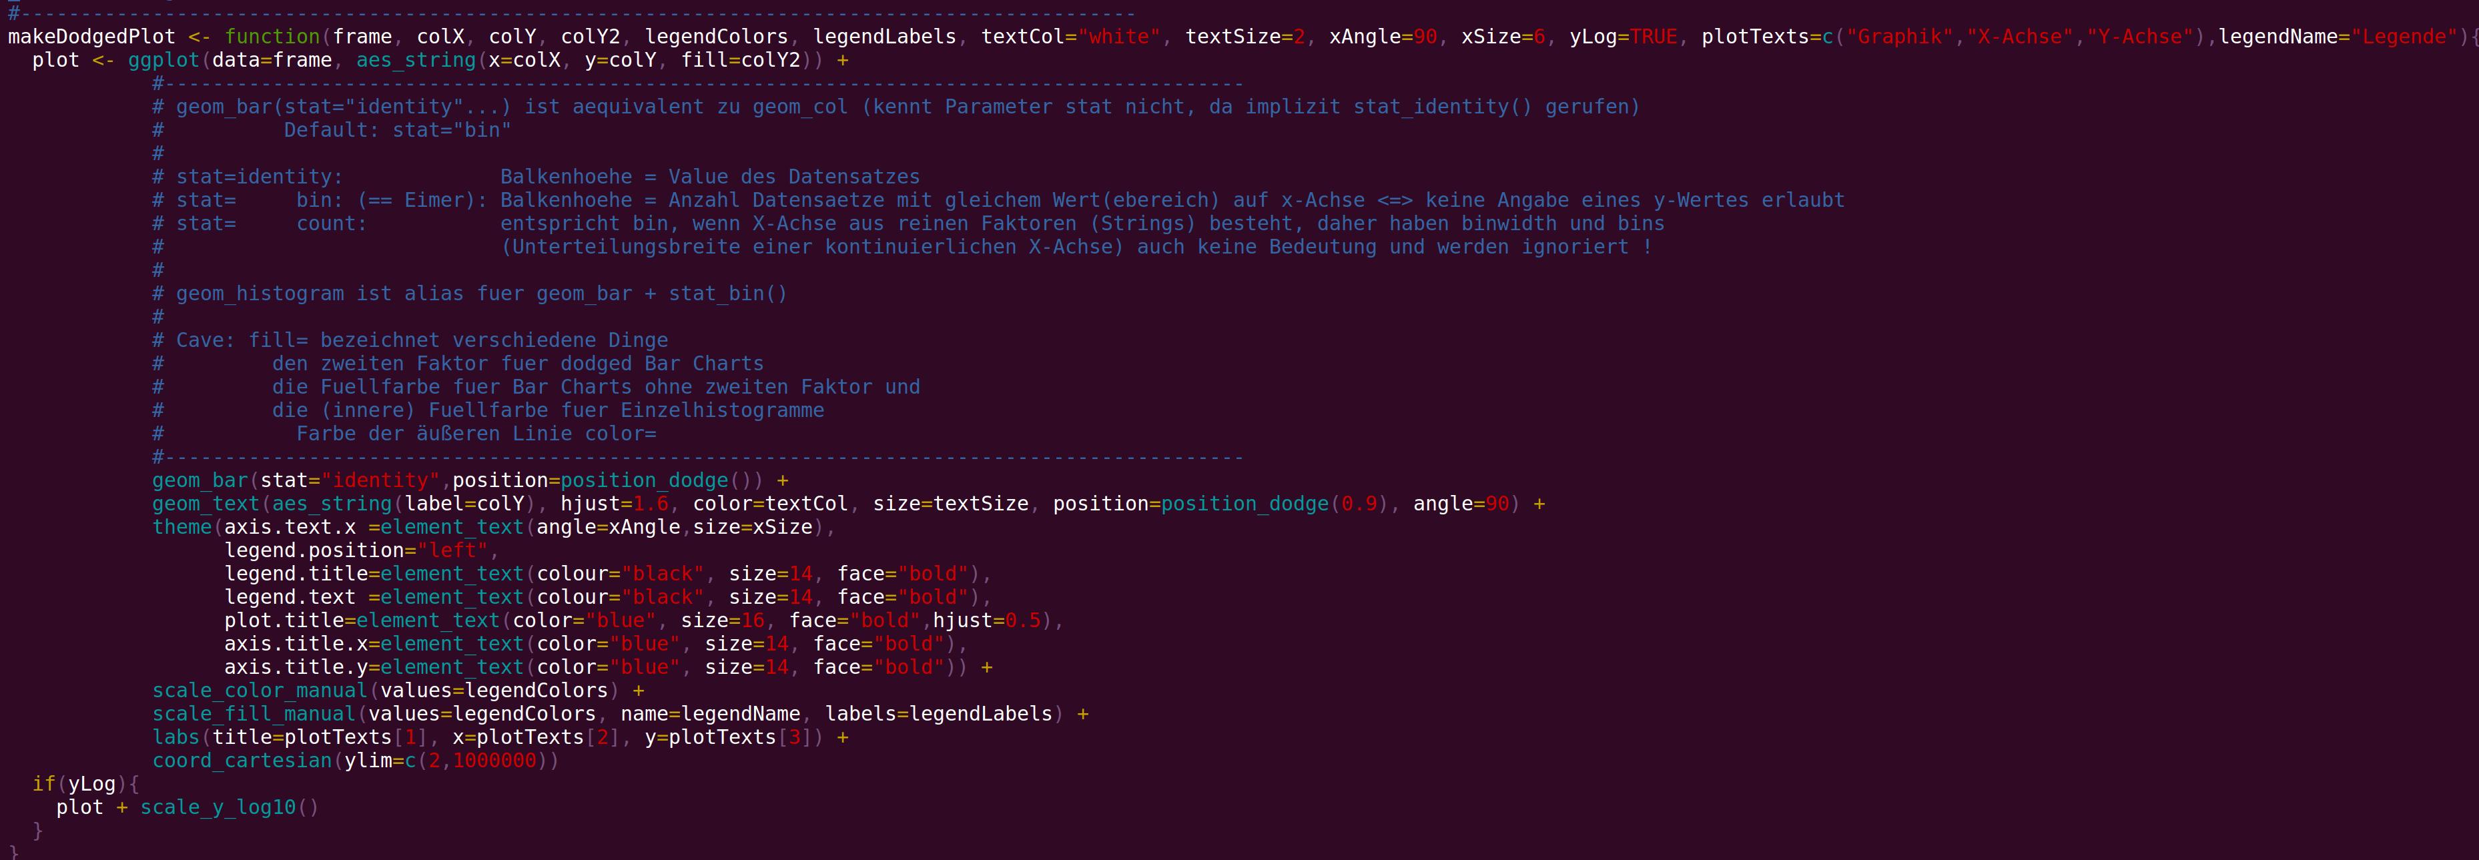Click yLog=TRUE parameter
2479x860 pixels.
coord(1624,37)
